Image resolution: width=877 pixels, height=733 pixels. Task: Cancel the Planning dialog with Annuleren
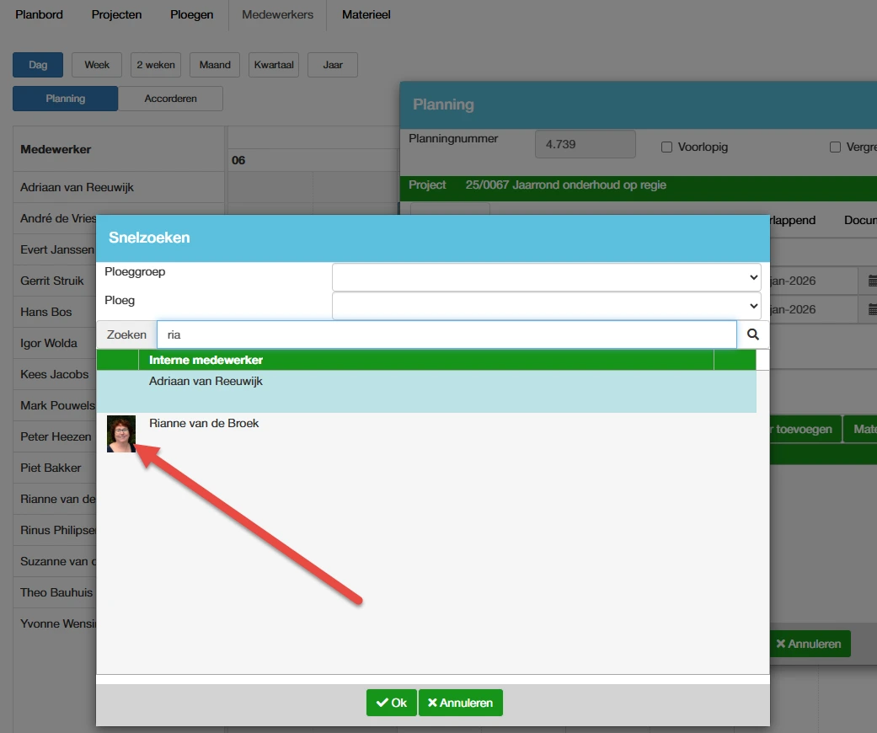pos(809,644)
